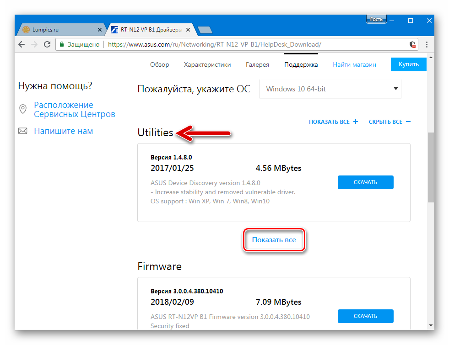Open a new tab with the blank tab button
Image resolution: width=449 pixels, height=345 pixels.
pyautogui.click(x=205, y=30)
